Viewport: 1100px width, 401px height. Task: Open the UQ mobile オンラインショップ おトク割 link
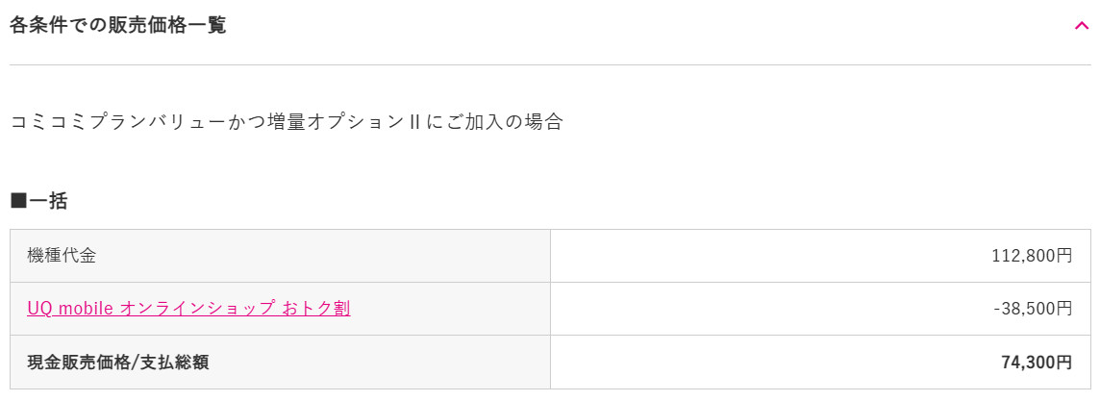(x=188, y=308)
